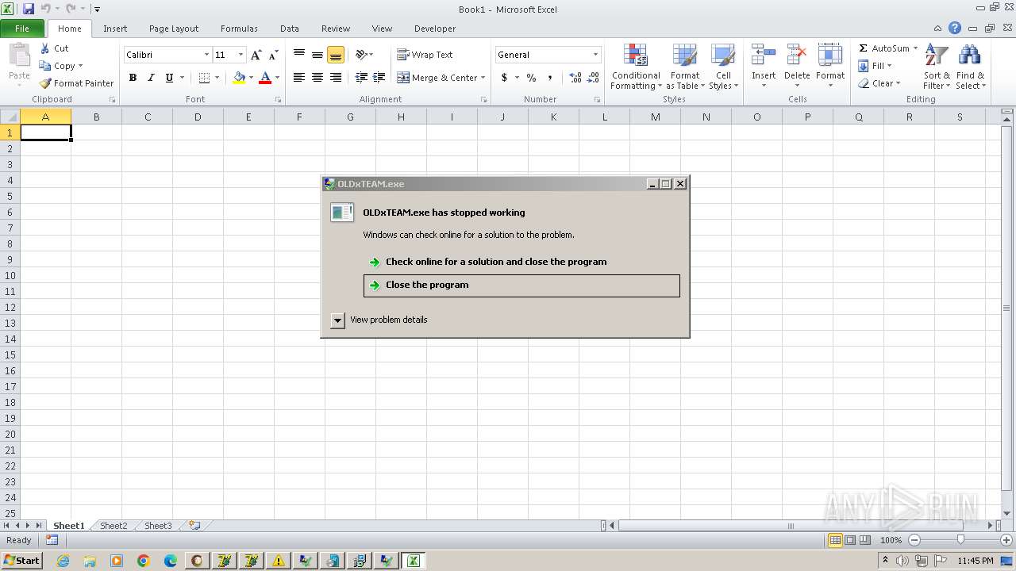The width and height of the screenshot is (1016, 571).
Task: Select cell A1
Action: click(x=45, y=132)
